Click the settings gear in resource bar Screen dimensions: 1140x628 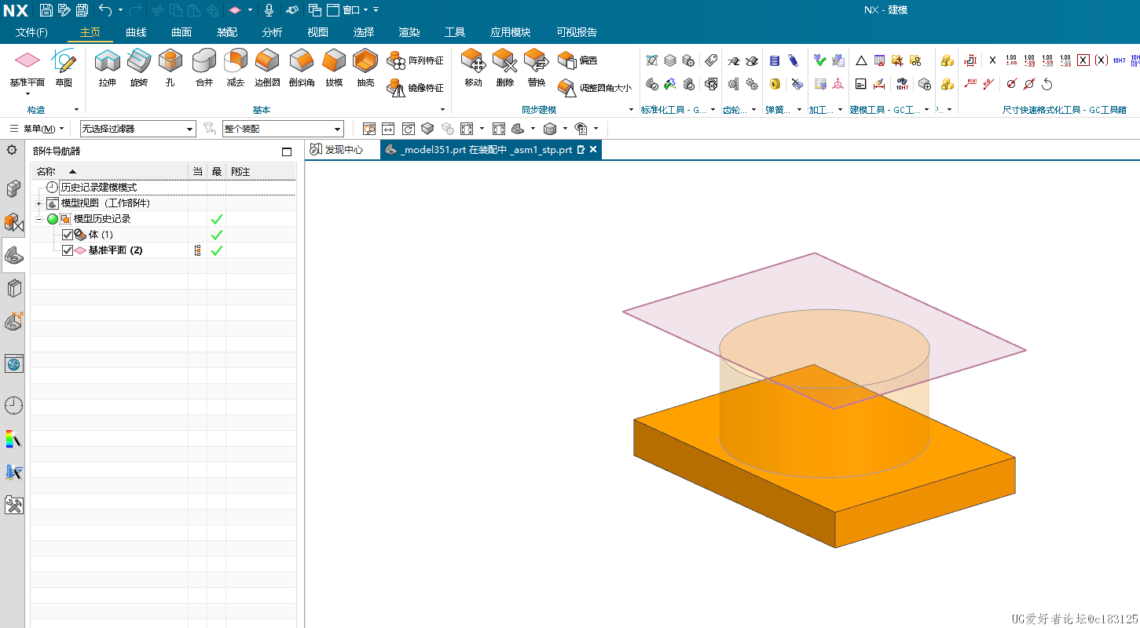point(12,149)
